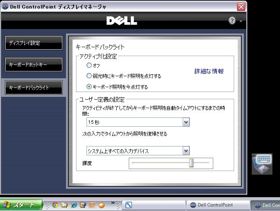Click the help question mark icon

(232, 21)
